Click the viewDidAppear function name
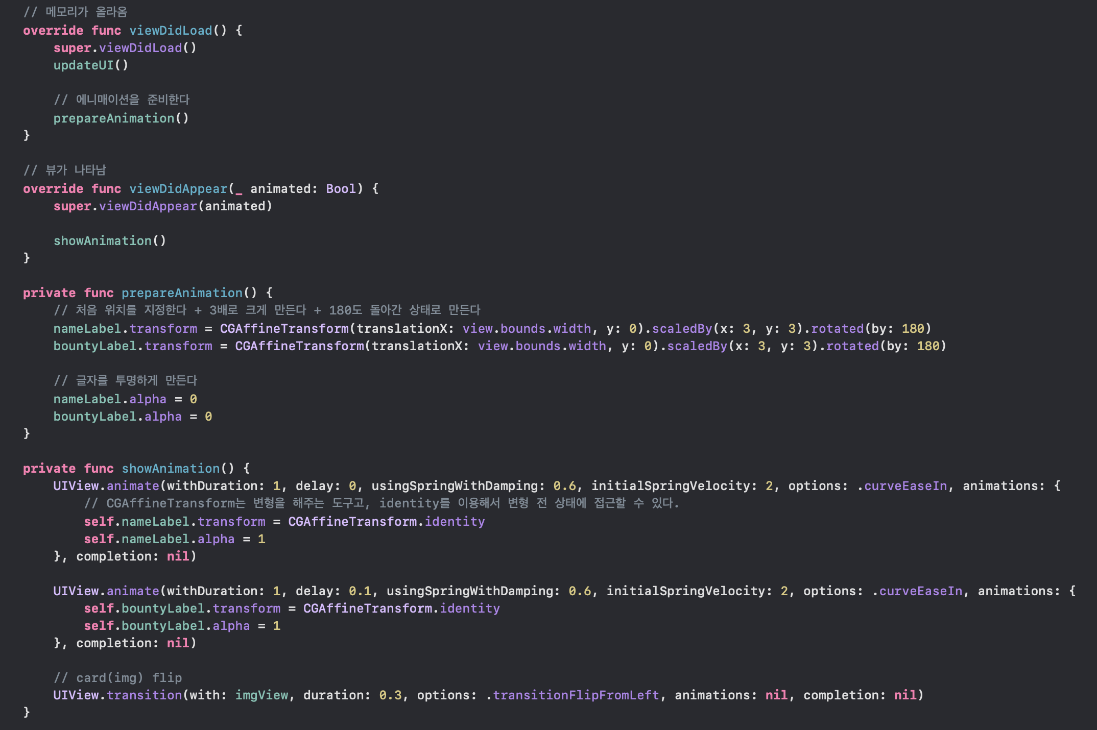 coord(178,189)
